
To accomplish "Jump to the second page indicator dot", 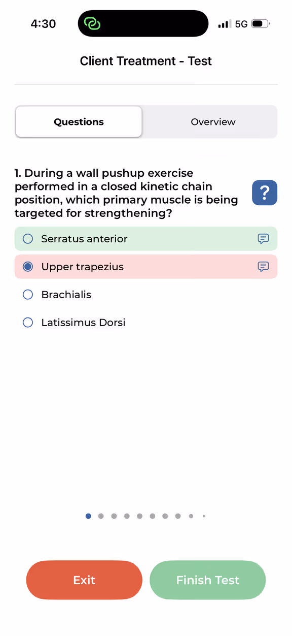I will click(x=101, y=516).
